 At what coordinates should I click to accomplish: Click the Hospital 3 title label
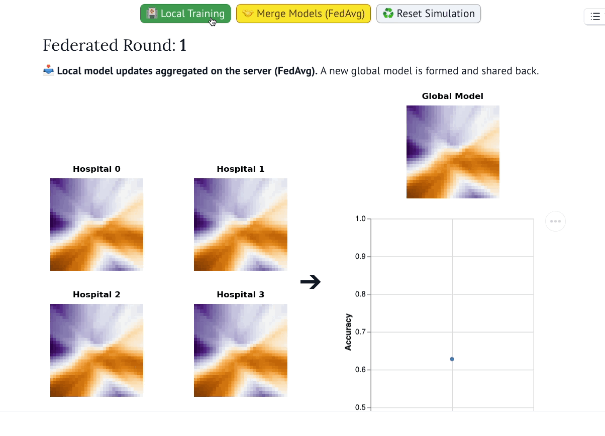click(240, 295)
